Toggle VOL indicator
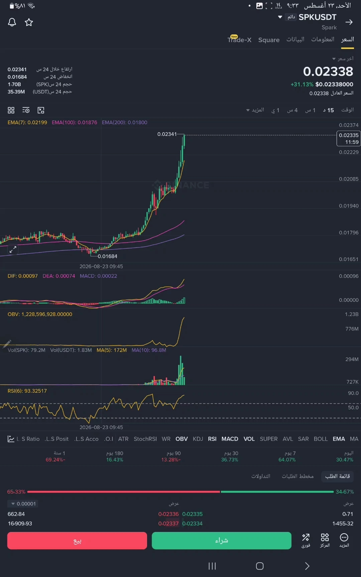Viewport: 361px width, 577px height. coord(249,439)
